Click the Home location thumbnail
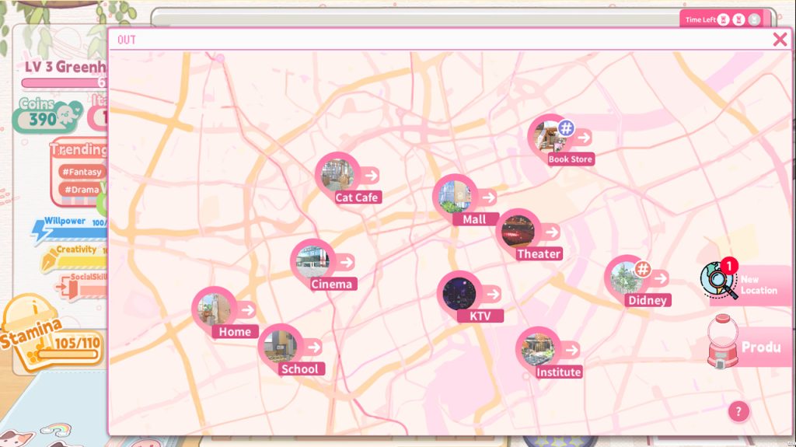The width and height of the screenshot is (796, 447). 214,308
